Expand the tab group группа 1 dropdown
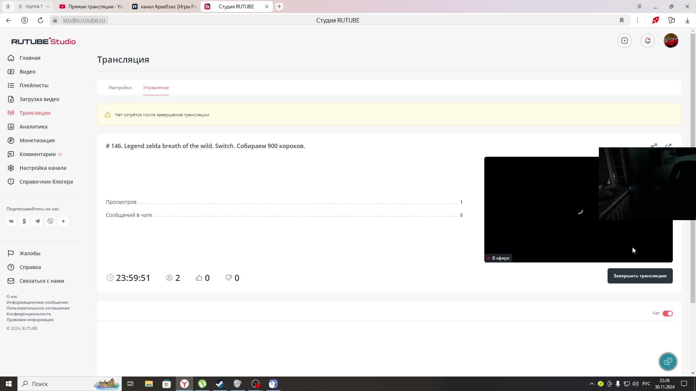 tap(48, 7)
